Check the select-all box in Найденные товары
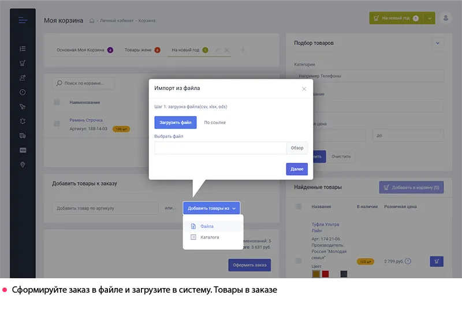Image resolution: width=462 pixels, height=325 pixels. 298,207
